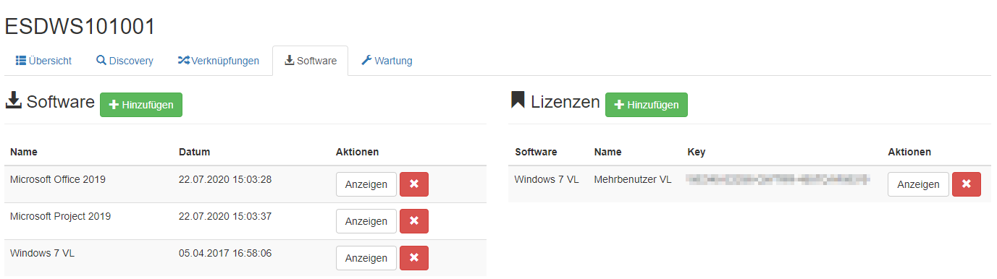Remove Microsoft Project 2019 via red X
The width and height of the screenshot is (997, 279).
pos(414,221)
